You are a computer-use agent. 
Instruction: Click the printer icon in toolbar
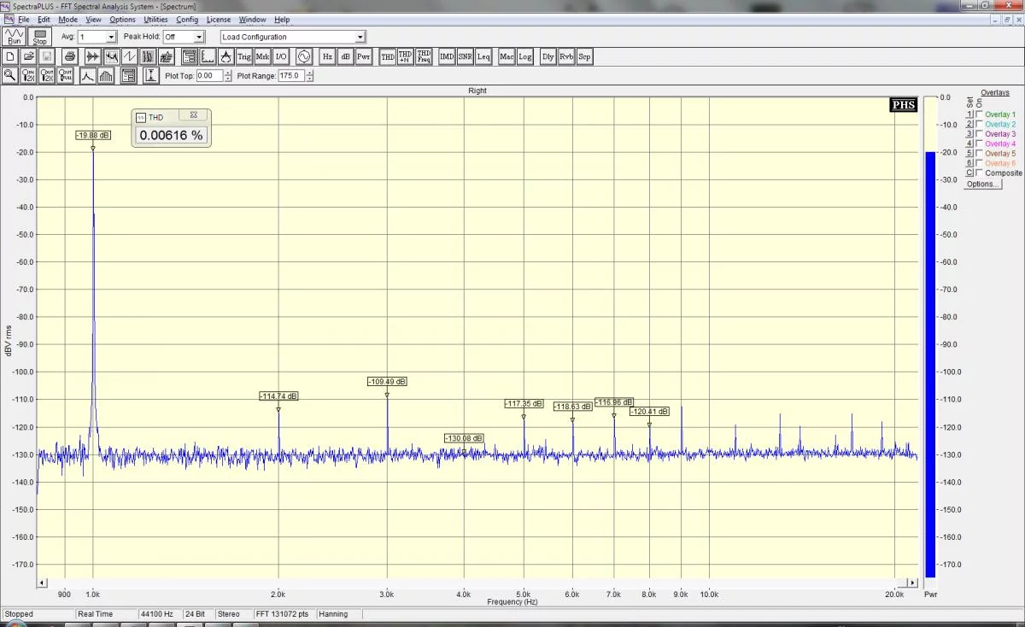(70, 56)
